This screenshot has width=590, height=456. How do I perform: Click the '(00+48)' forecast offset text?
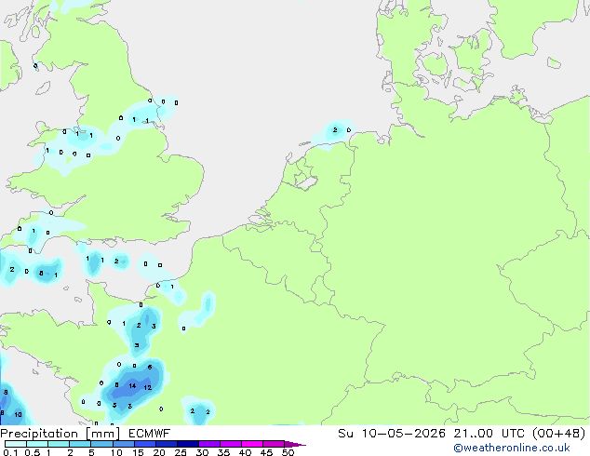point(558,434)
